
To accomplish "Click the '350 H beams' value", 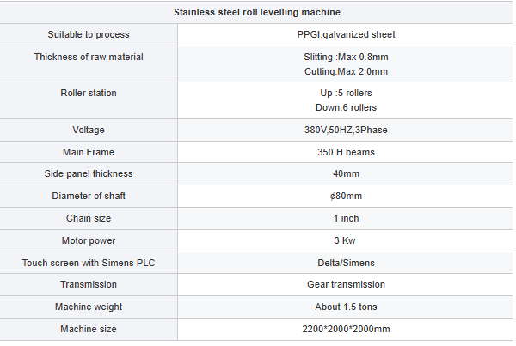I will [x=346, y=152].
